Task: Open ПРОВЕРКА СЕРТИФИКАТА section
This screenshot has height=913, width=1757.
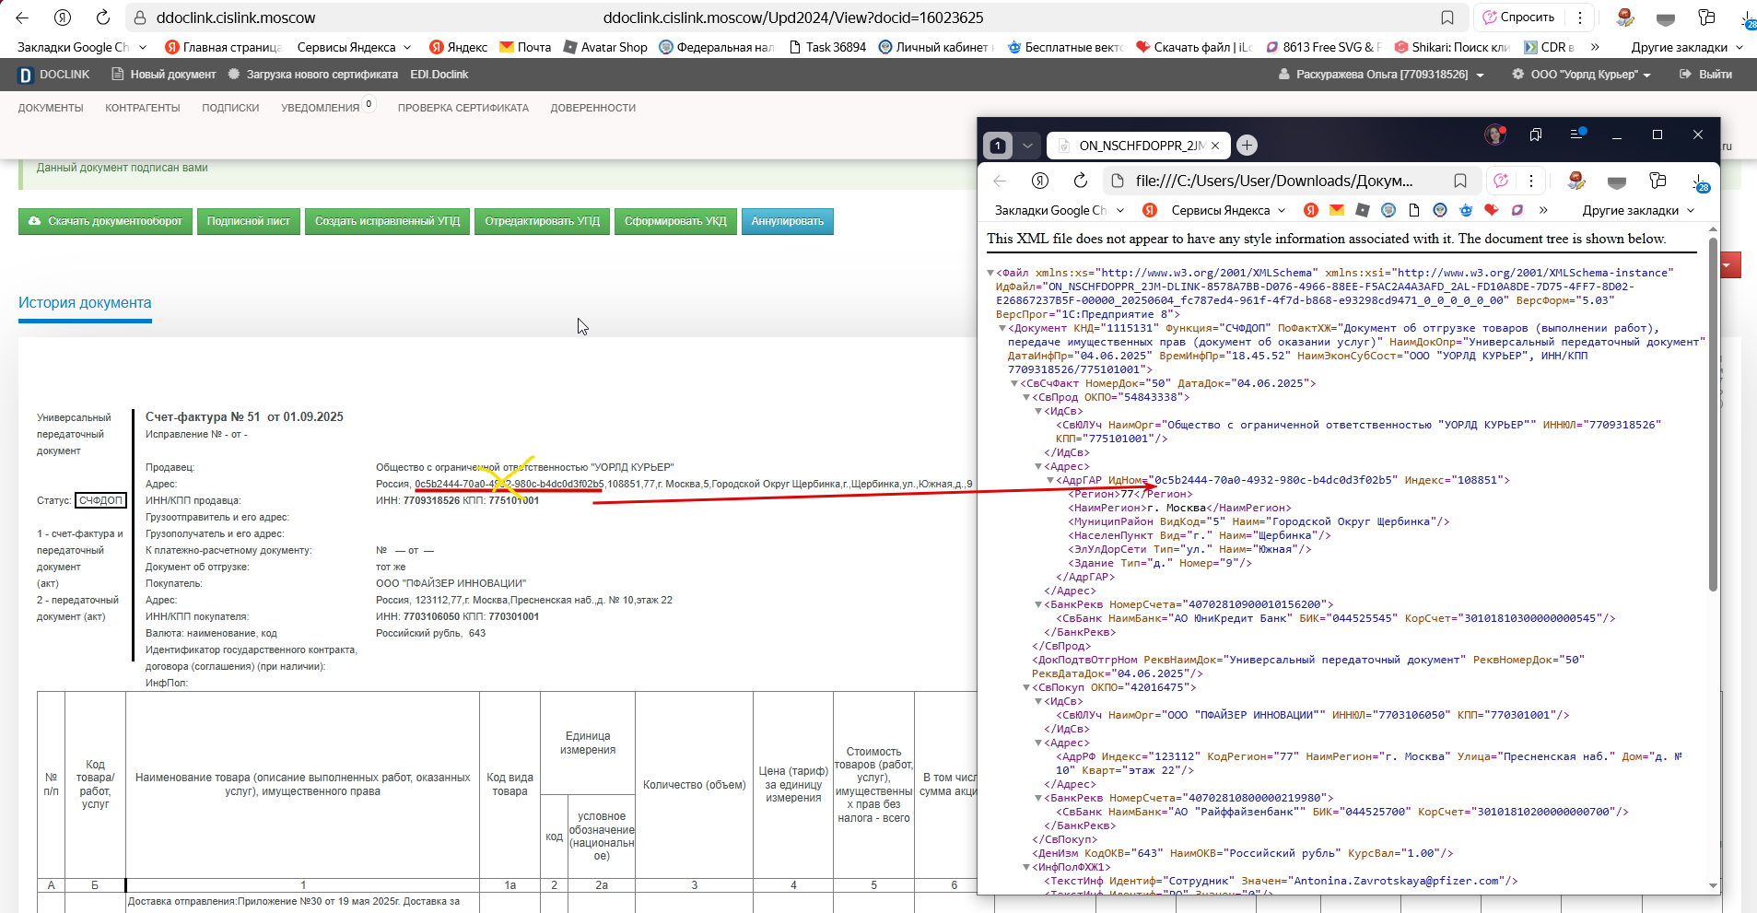Action: [463, 108]
